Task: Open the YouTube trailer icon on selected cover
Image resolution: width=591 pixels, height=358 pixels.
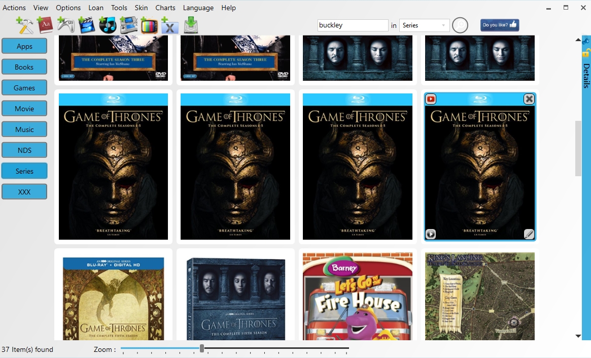Action: (x=430, y=99)
